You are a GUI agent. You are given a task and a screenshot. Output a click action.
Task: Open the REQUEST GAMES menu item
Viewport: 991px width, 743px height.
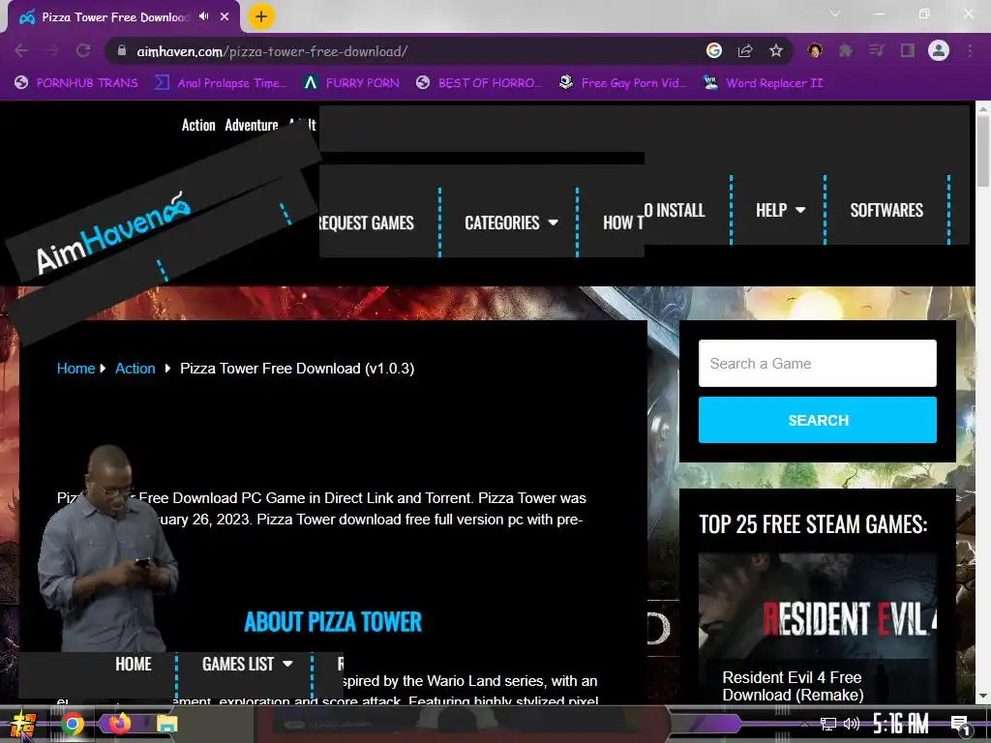367,223
